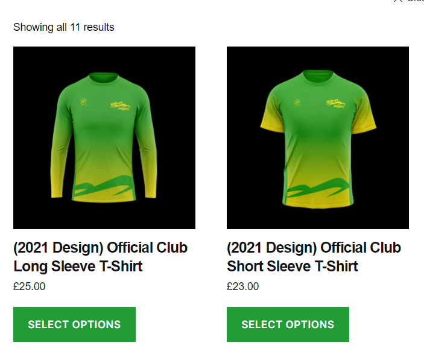Click the 'Showing all 11 results' text
Image resolution: width=424 pixels, height=359 pixels.
coord(64,27)
